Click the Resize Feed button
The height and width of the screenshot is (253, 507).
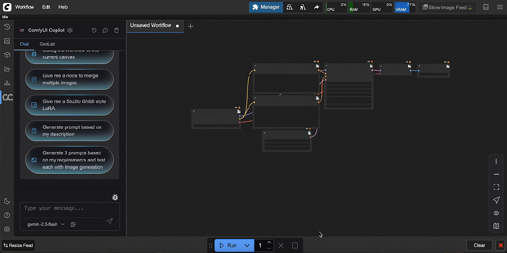point(18,245)
